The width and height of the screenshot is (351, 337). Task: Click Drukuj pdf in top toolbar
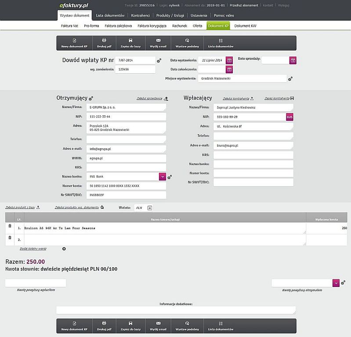pos(104,43)
